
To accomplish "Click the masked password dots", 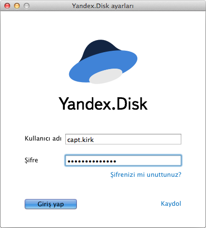I will pyautogui.click(x=92, y=161).
